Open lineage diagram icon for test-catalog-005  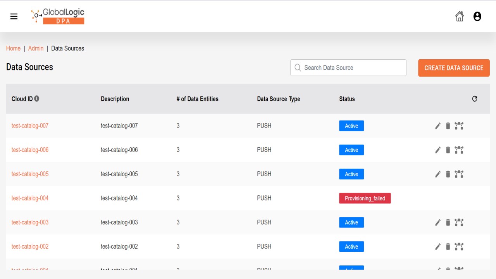click(x=459, y=174)
